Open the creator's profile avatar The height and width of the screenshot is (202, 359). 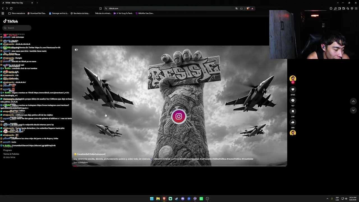click(x=293, y=78)
